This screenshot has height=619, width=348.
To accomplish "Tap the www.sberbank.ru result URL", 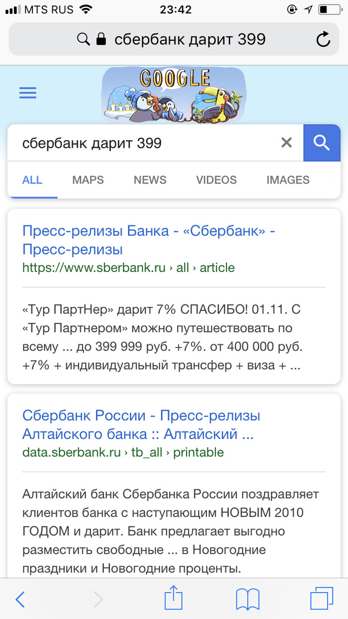I will pos(128,268).
